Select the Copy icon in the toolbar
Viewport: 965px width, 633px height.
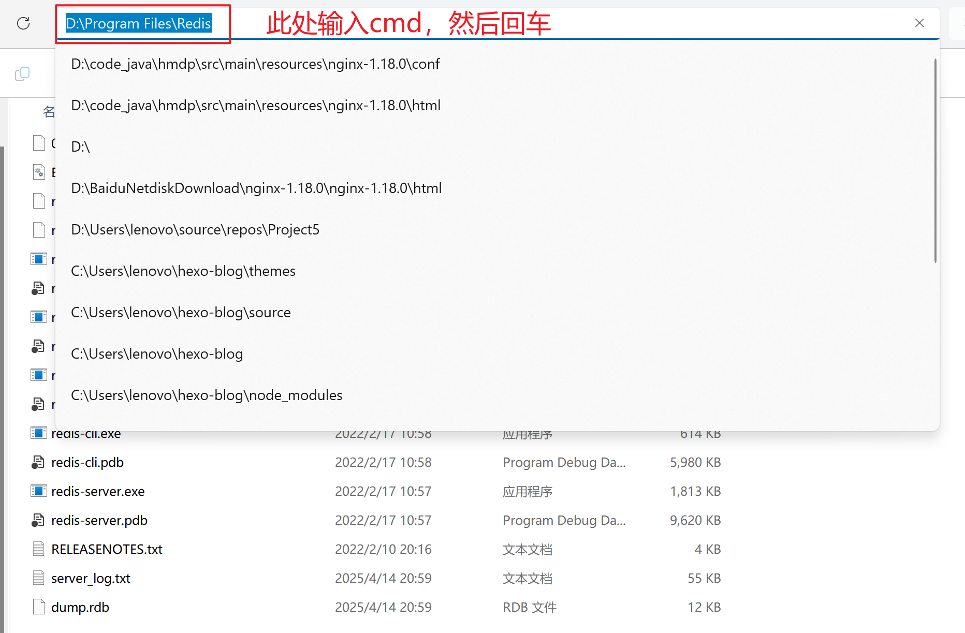coord(22,73)
